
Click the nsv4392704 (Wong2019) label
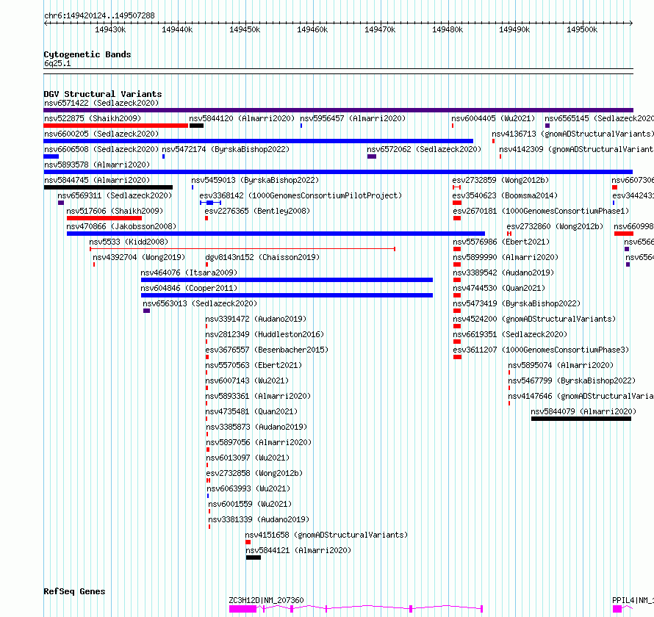139,257
